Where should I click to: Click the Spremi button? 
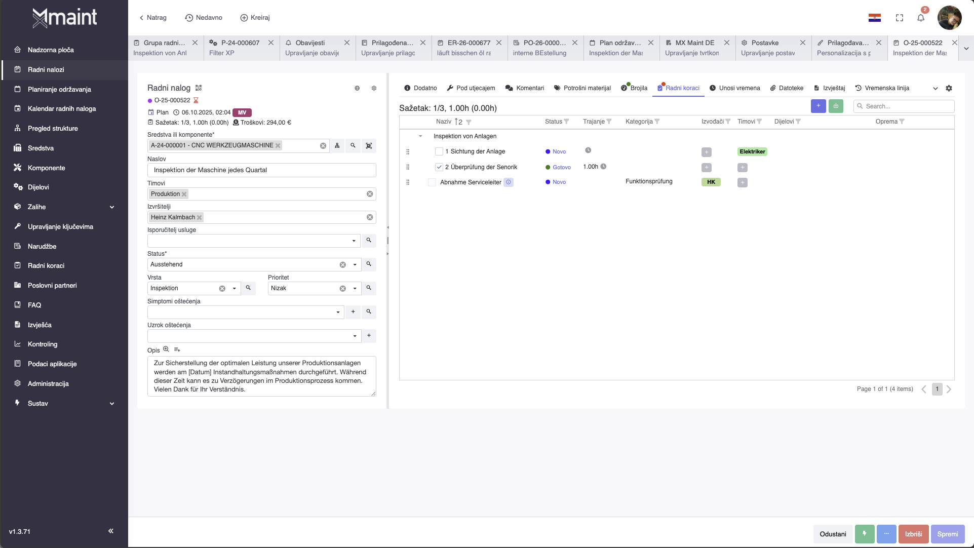pos(947,534)
